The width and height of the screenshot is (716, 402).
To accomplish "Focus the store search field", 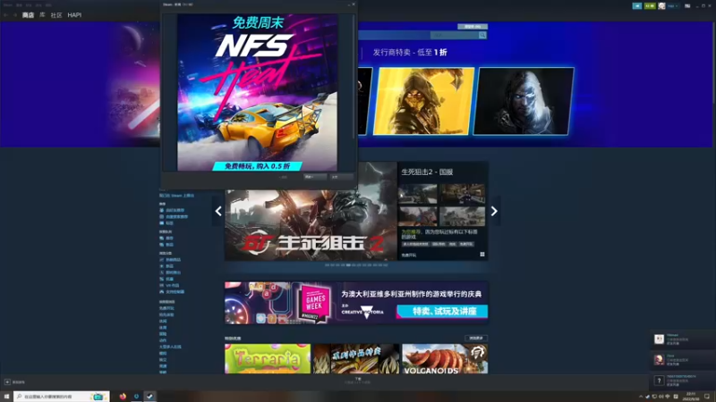I will (x=454, y=35).
